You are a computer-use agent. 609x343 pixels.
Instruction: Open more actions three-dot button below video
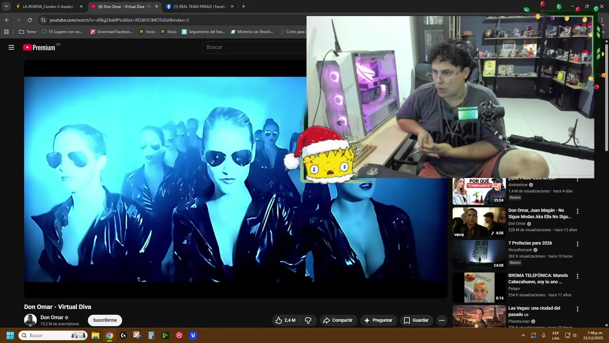[x=442, y=320]
